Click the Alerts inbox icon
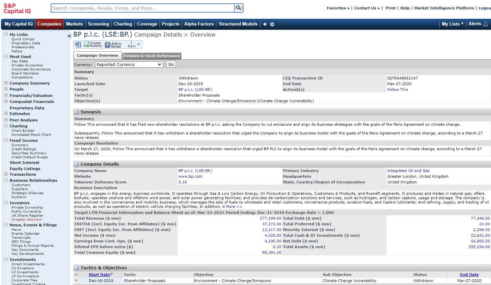 (x=485, y=24)
